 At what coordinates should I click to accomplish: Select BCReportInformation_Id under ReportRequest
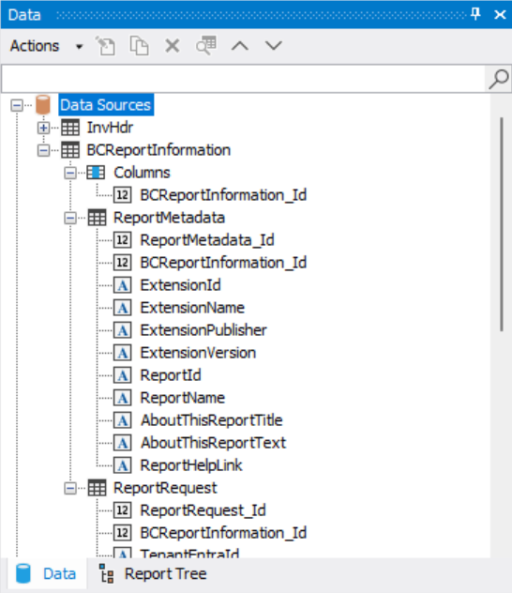[x=223, y=533]
